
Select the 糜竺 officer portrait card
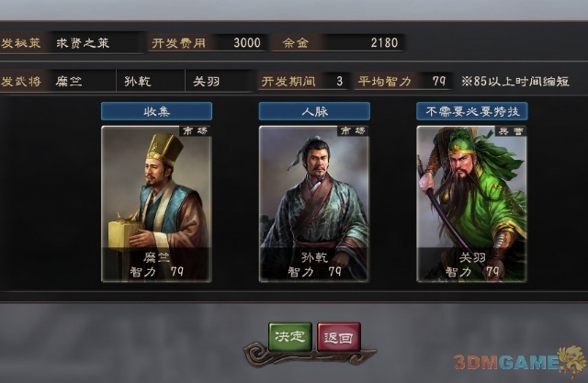[x=156, y=204]
